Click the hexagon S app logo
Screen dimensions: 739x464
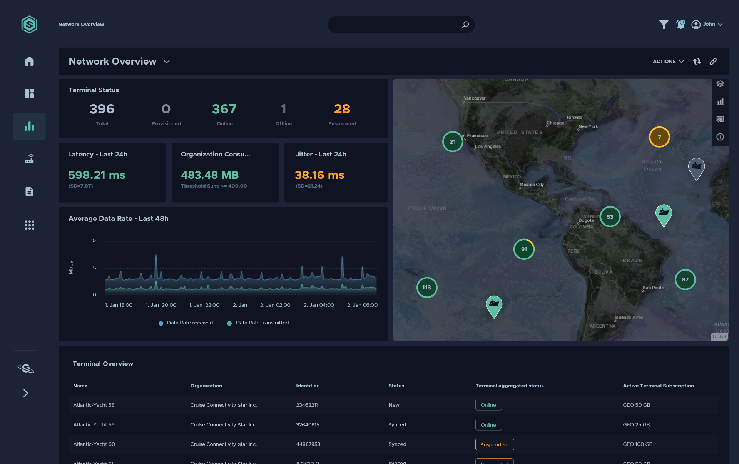pos(29,25)
